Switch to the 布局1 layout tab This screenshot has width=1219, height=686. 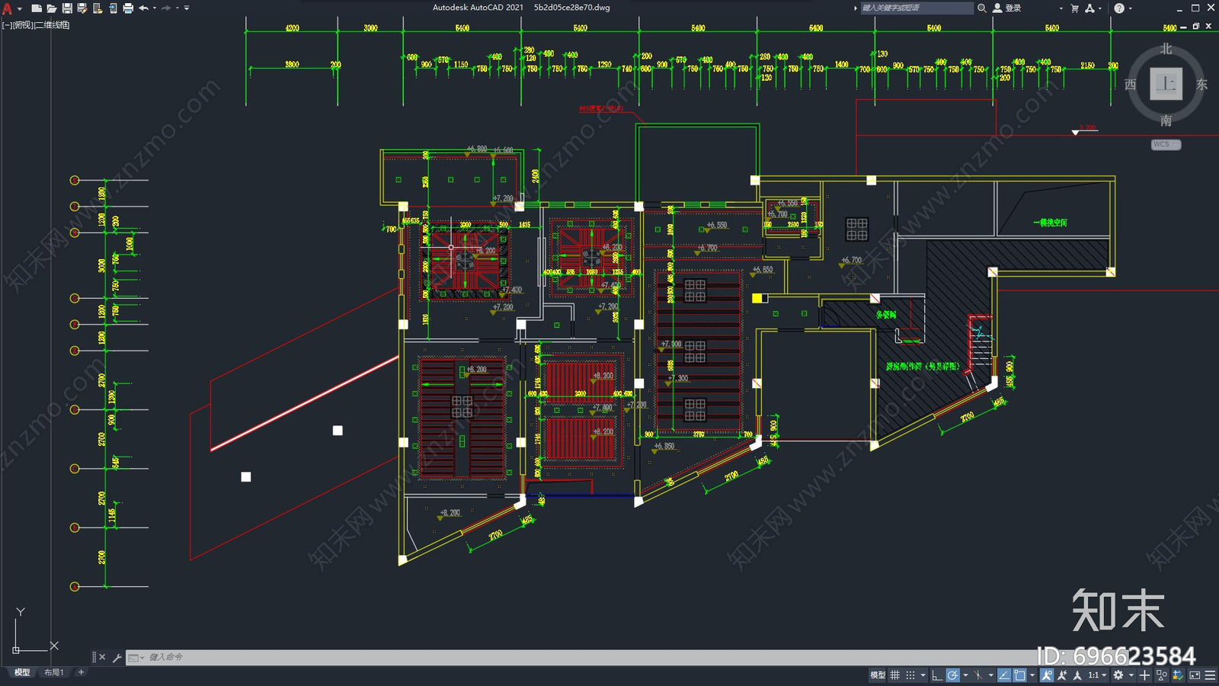coord(53,672)
